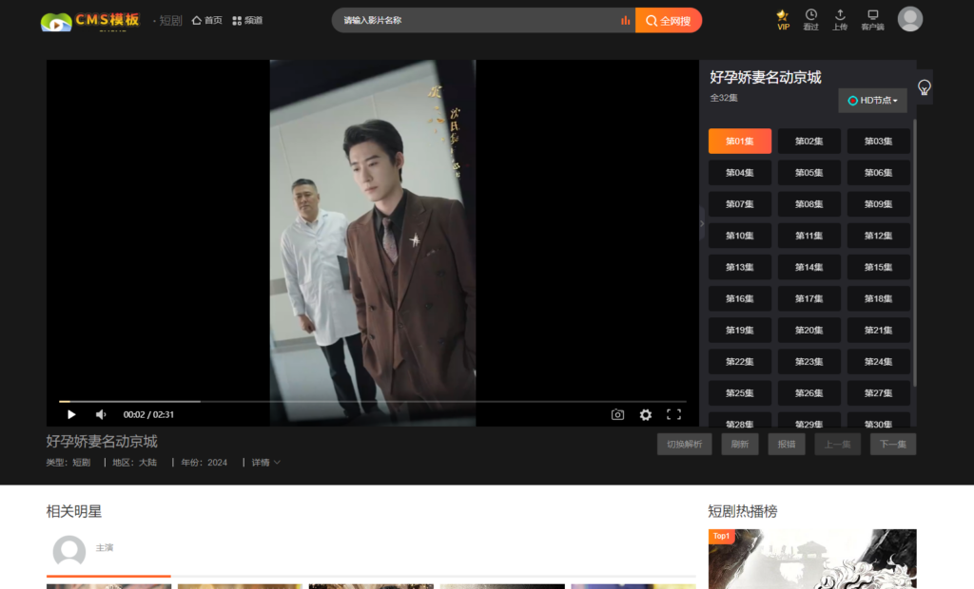Seek on the video progress bar
The height and width of the screenshot is (589, 974).
[x=373, y=402]
